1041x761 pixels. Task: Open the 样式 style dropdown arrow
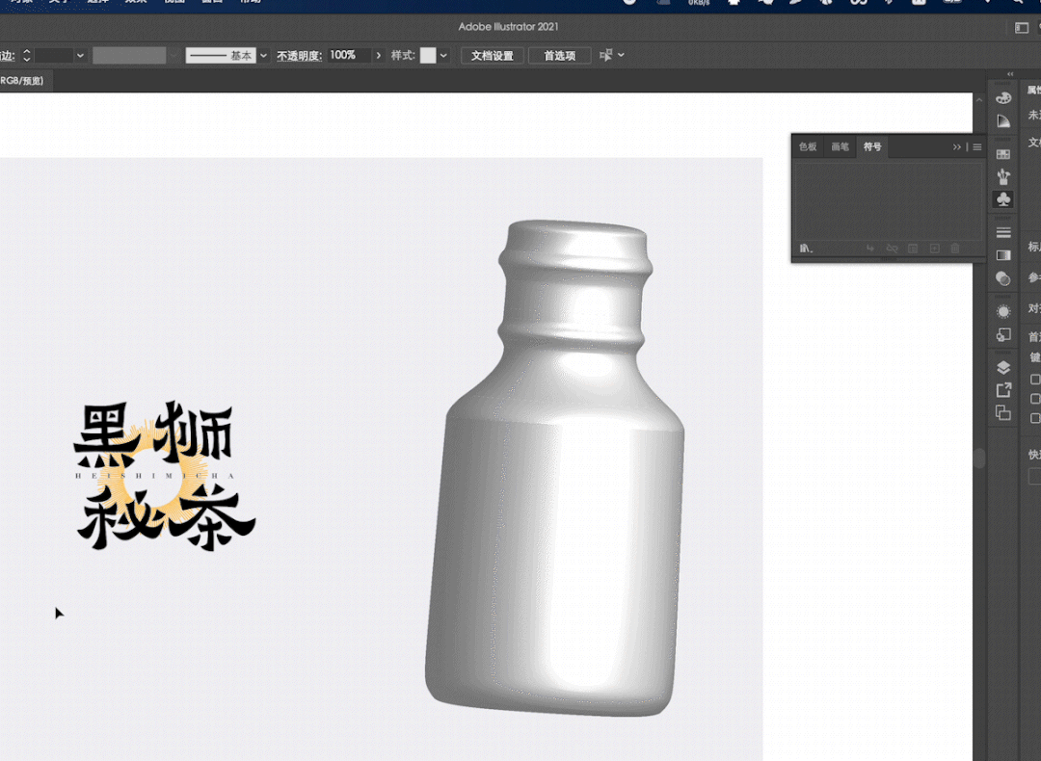point(443,56)
